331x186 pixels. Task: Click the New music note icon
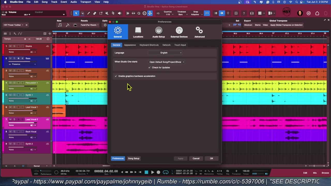[60, 25]
